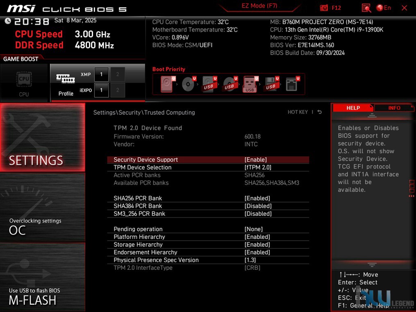The height and width of the screenshot is (312, 416).
Task: Click the date Sat 8 Mar, 2025
Action: point(75,20)
